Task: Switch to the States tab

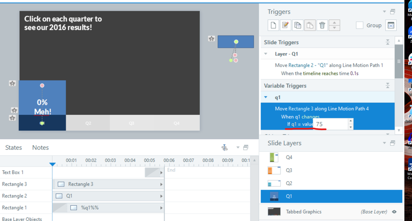Action: point(14,148)
